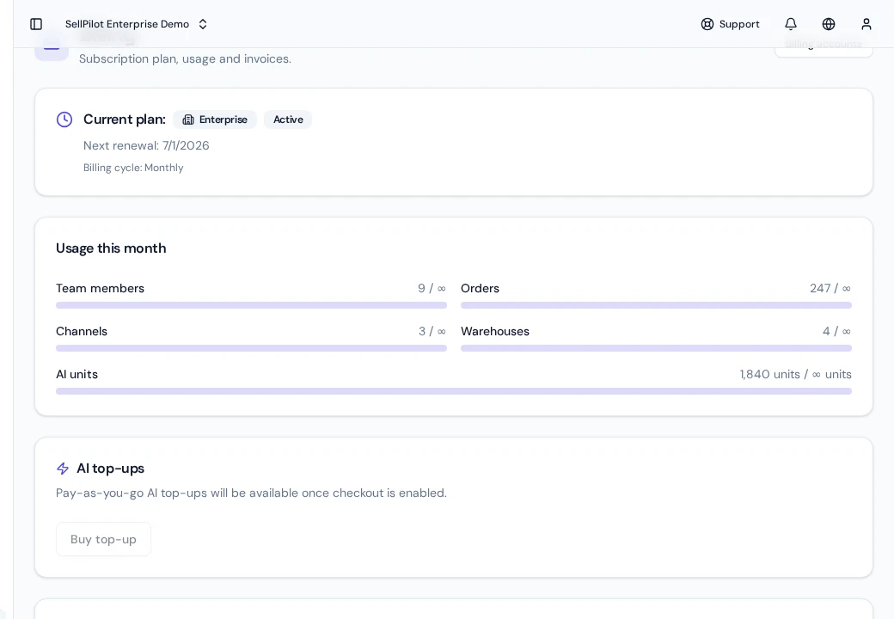Click the Support lifebuoy icon

point(707,24)
